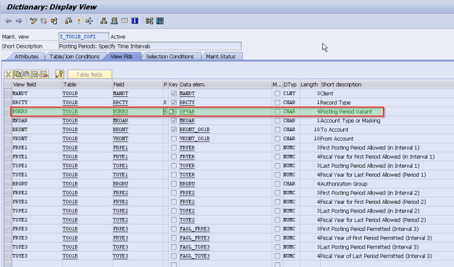Click the Forward arrow in toolbar
454x267 pixels.
(19, 21)
